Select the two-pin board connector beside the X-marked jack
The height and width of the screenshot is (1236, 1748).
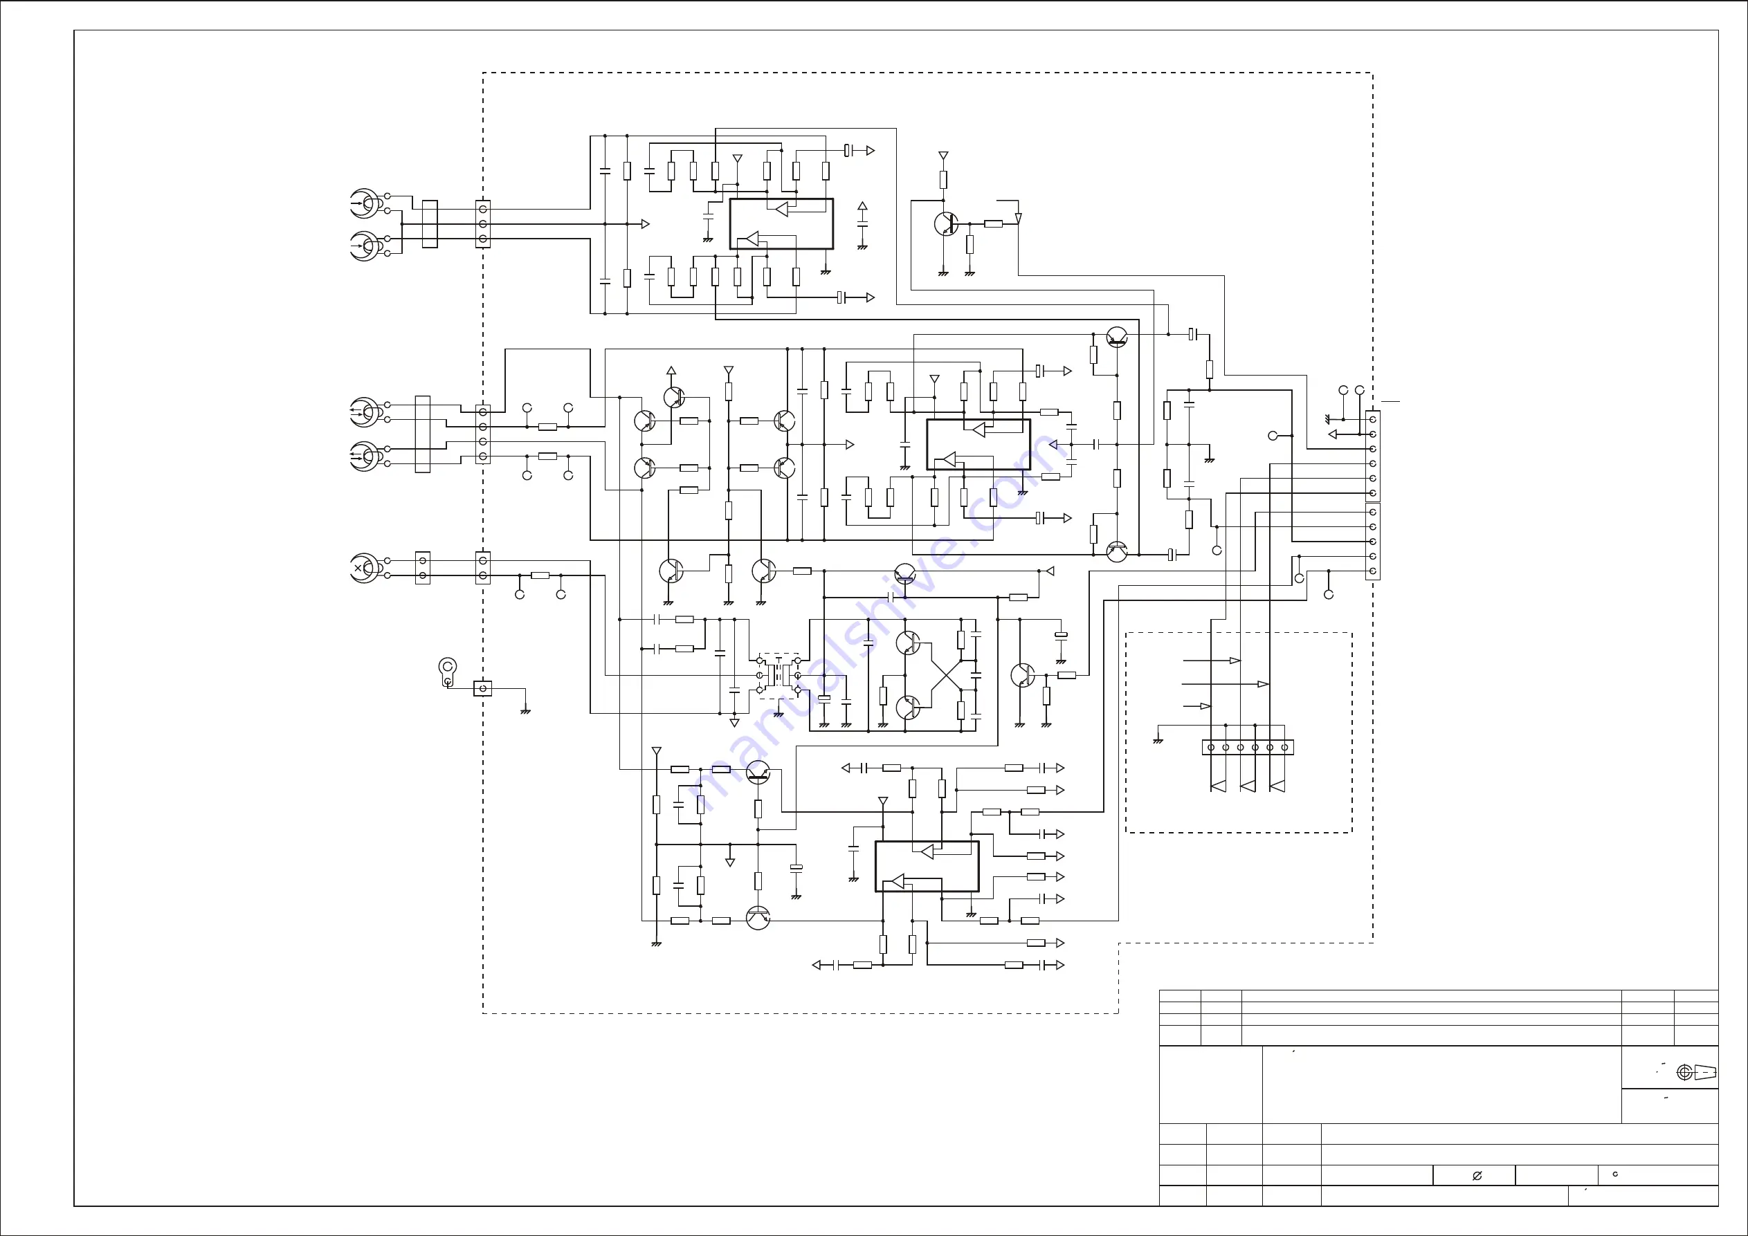pos(483,568)
